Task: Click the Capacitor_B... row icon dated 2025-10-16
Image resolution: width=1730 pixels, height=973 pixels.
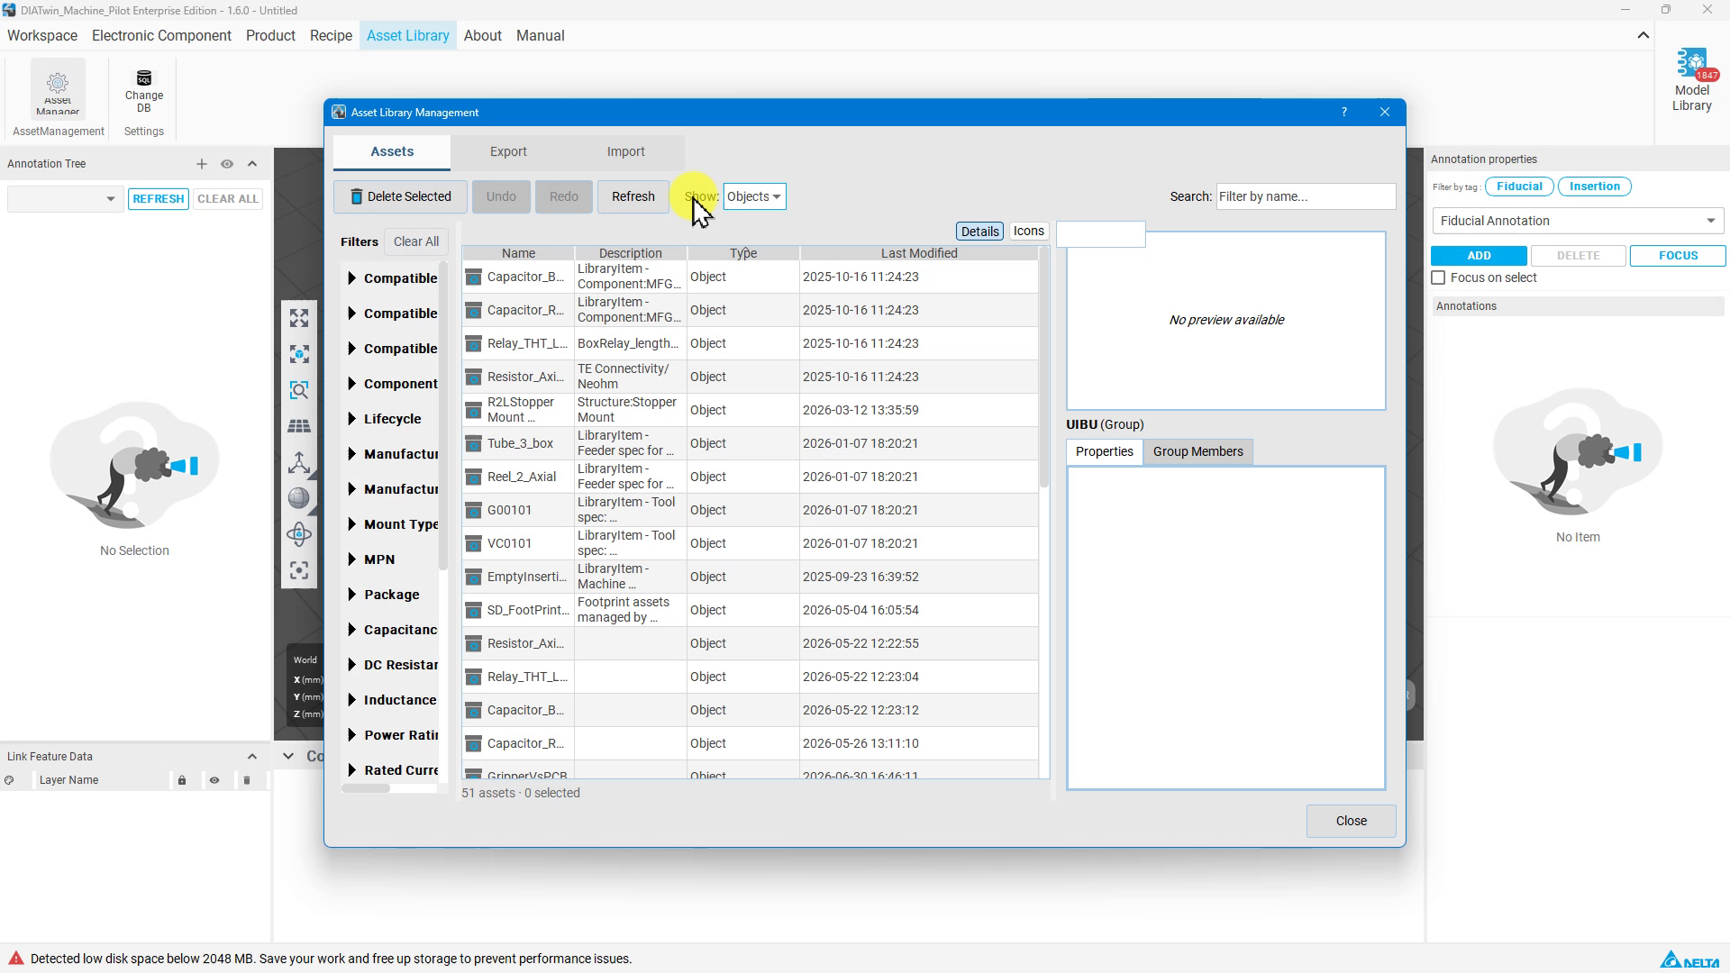Action: click(473, 277)
